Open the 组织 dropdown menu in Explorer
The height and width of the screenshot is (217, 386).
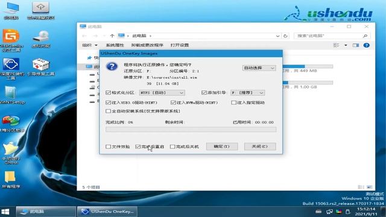pos(90,45)
